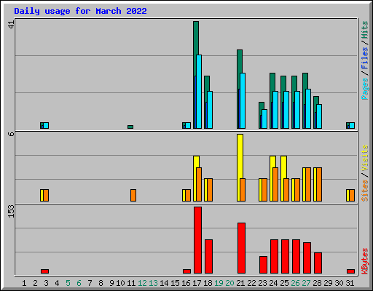Click day "28" on the x-axis
373x291 pixels.
317,283
